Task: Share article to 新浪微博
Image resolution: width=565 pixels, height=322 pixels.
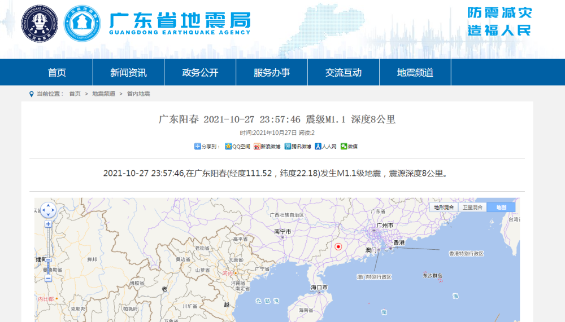Action: pyautogui.click(x=257, y=147)
